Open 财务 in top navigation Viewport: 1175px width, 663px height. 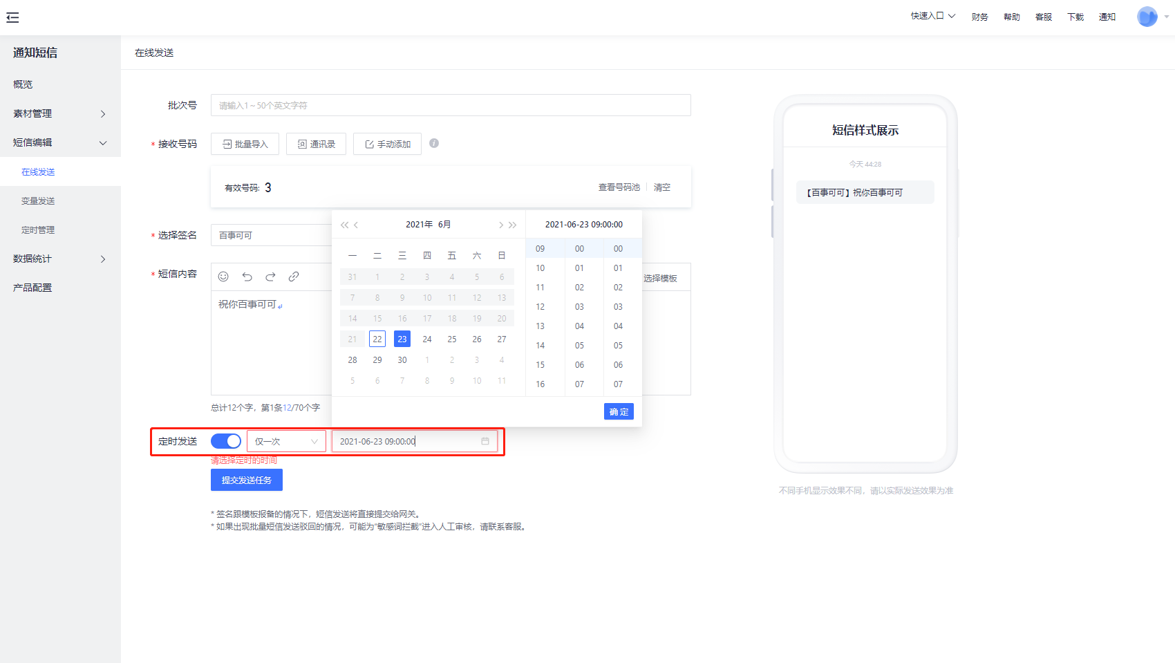click(x=979, y=17)
